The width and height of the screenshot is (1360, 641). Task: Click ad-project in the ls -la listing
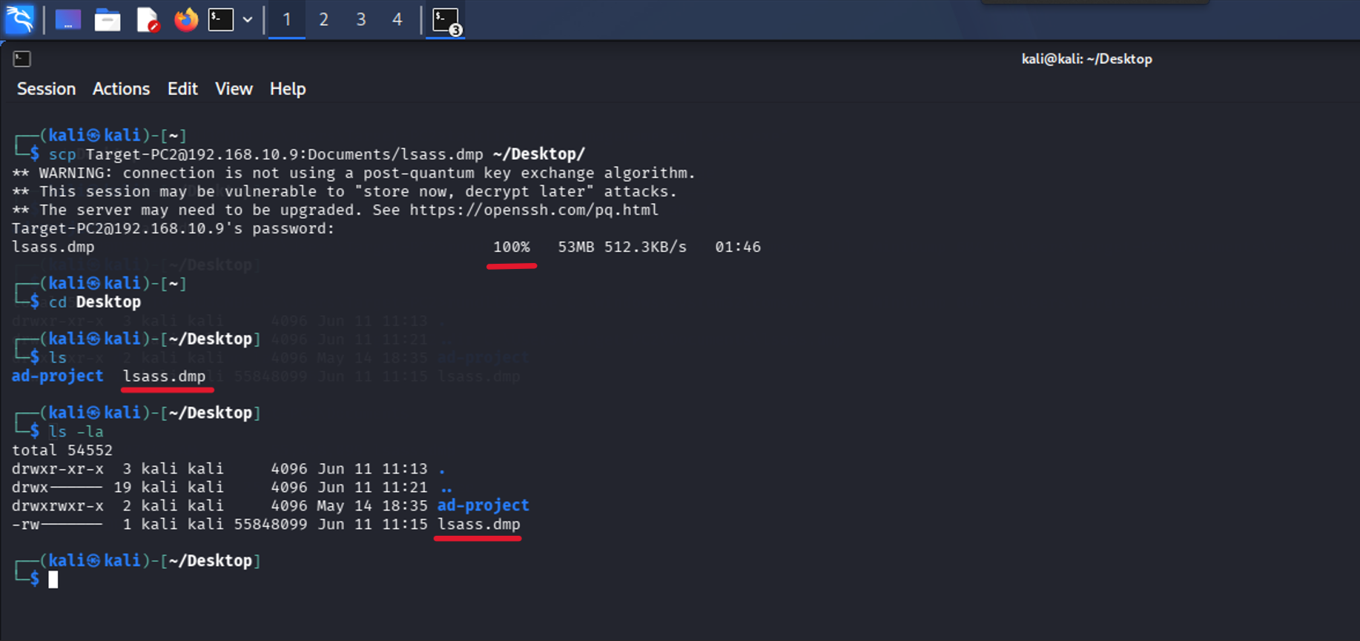pos(483,505)
